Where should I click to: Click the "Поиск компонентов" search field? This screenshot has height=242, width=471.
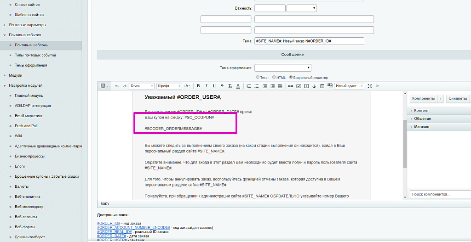(x=439, y=195)
